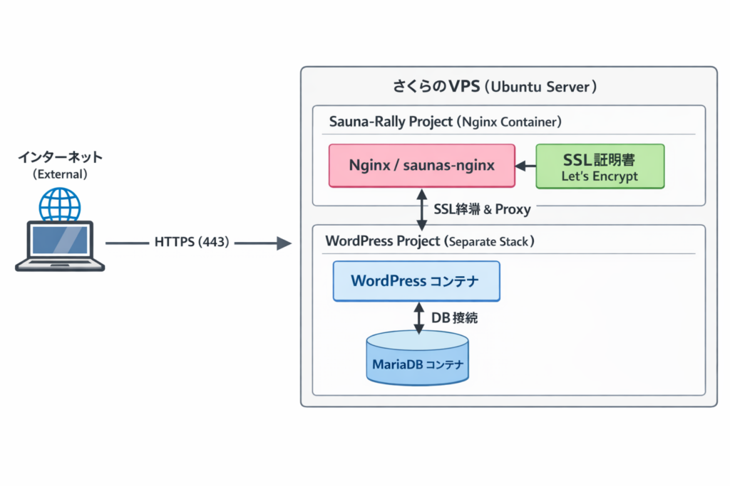Click the DB接続 label
This screenshot has width=730, height=486.
point(455,318)
